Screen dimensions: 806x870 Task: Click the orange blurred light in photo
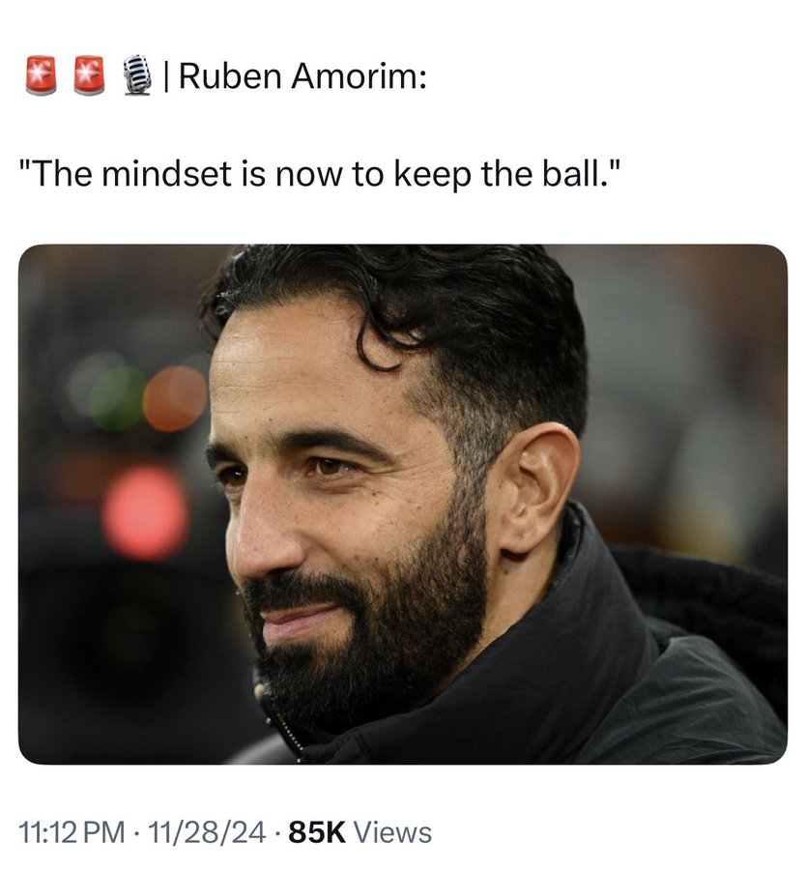(x=175, y=398)
